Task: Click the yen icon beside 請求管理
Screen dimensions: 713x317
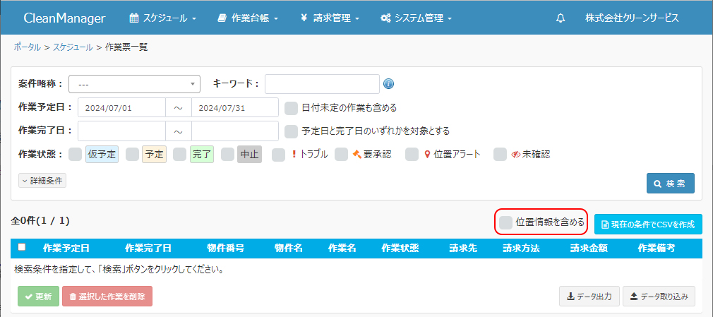Action: (x=304, y=18)
